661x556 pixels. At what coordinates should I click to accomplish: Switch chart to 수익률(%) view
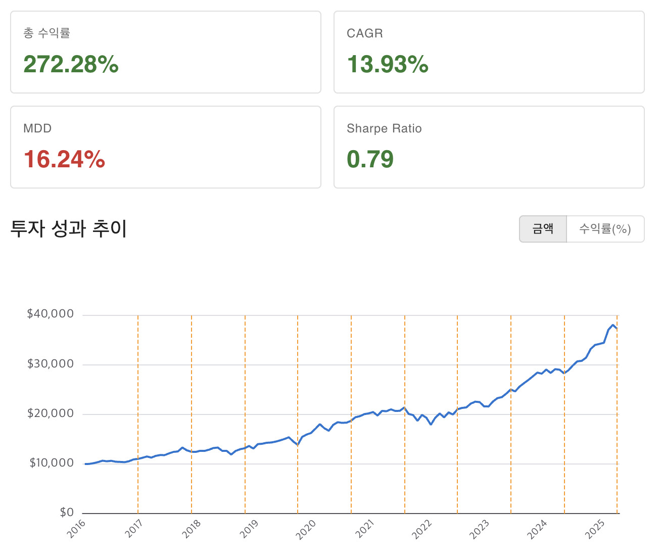(x=605, y=229)
